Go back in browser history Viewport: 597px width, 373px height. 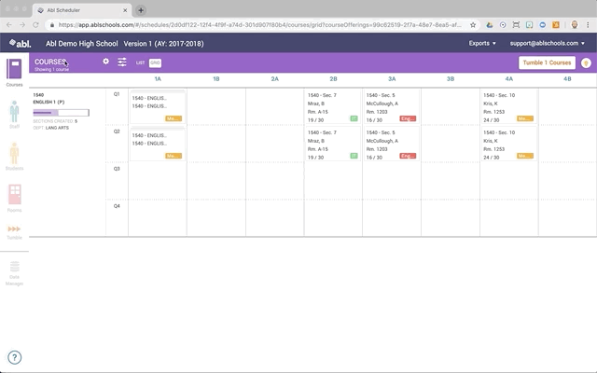pos(9,25)
